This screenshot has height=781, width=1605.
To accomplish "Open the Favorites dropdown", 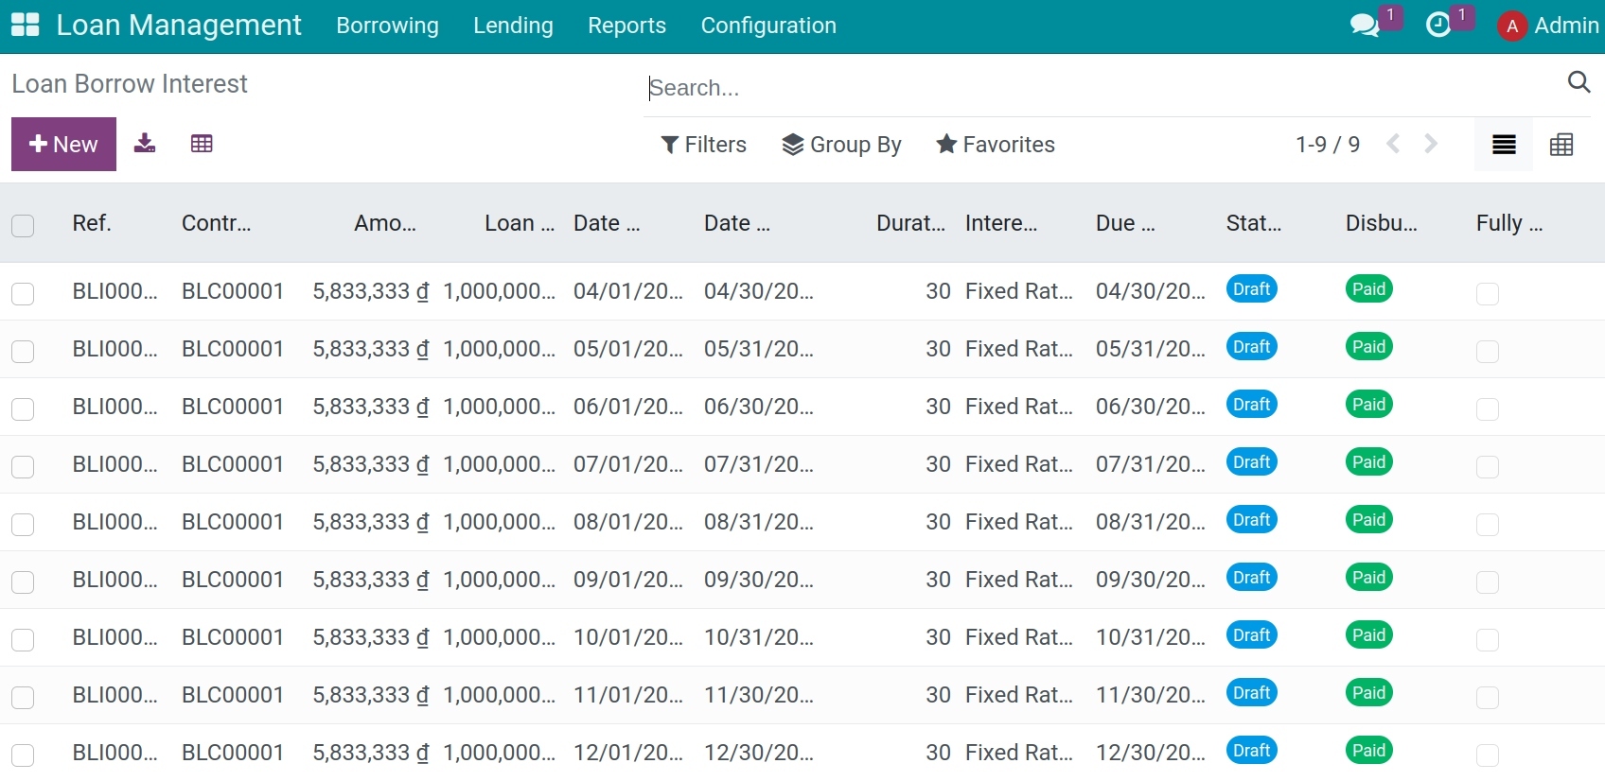I will [x=995, y=145].
